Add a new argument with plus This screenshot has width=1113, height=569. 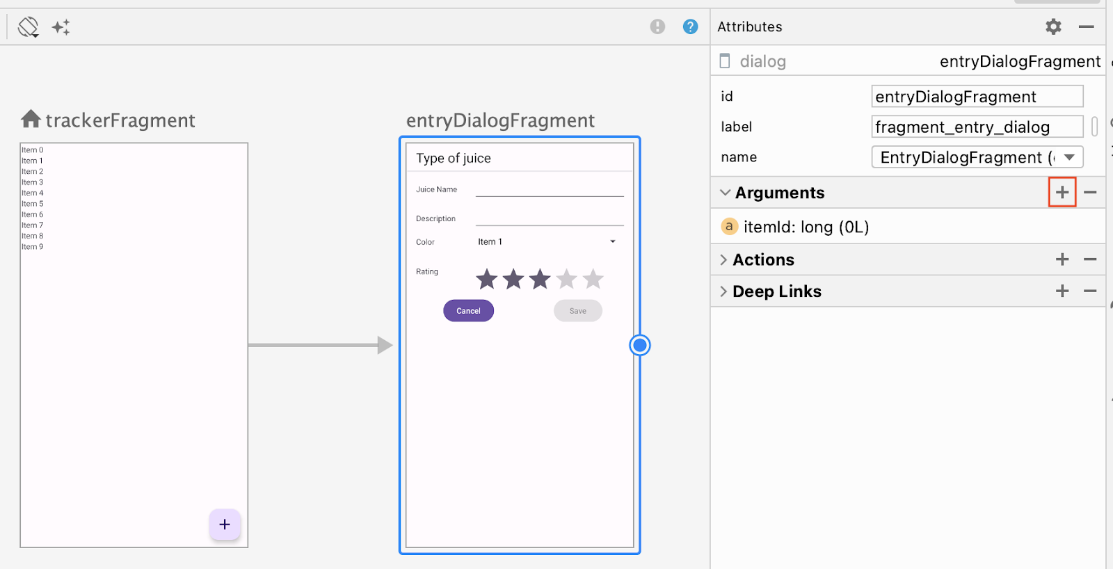(x=1062, y=192)
